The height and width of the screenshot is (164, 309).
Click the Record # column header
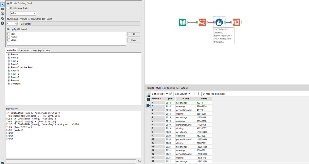(158, 99)
